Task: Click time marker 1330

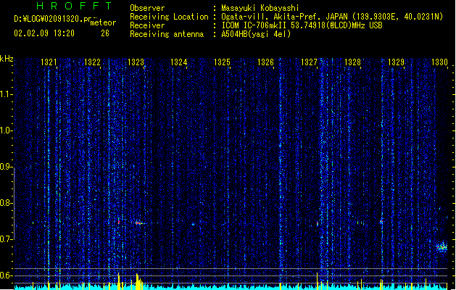Action: 439,62
